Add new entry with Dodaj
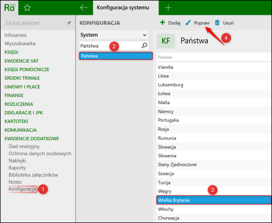This screenshot has height=223, width=272. pyautogui.click(x=170, y=23)
